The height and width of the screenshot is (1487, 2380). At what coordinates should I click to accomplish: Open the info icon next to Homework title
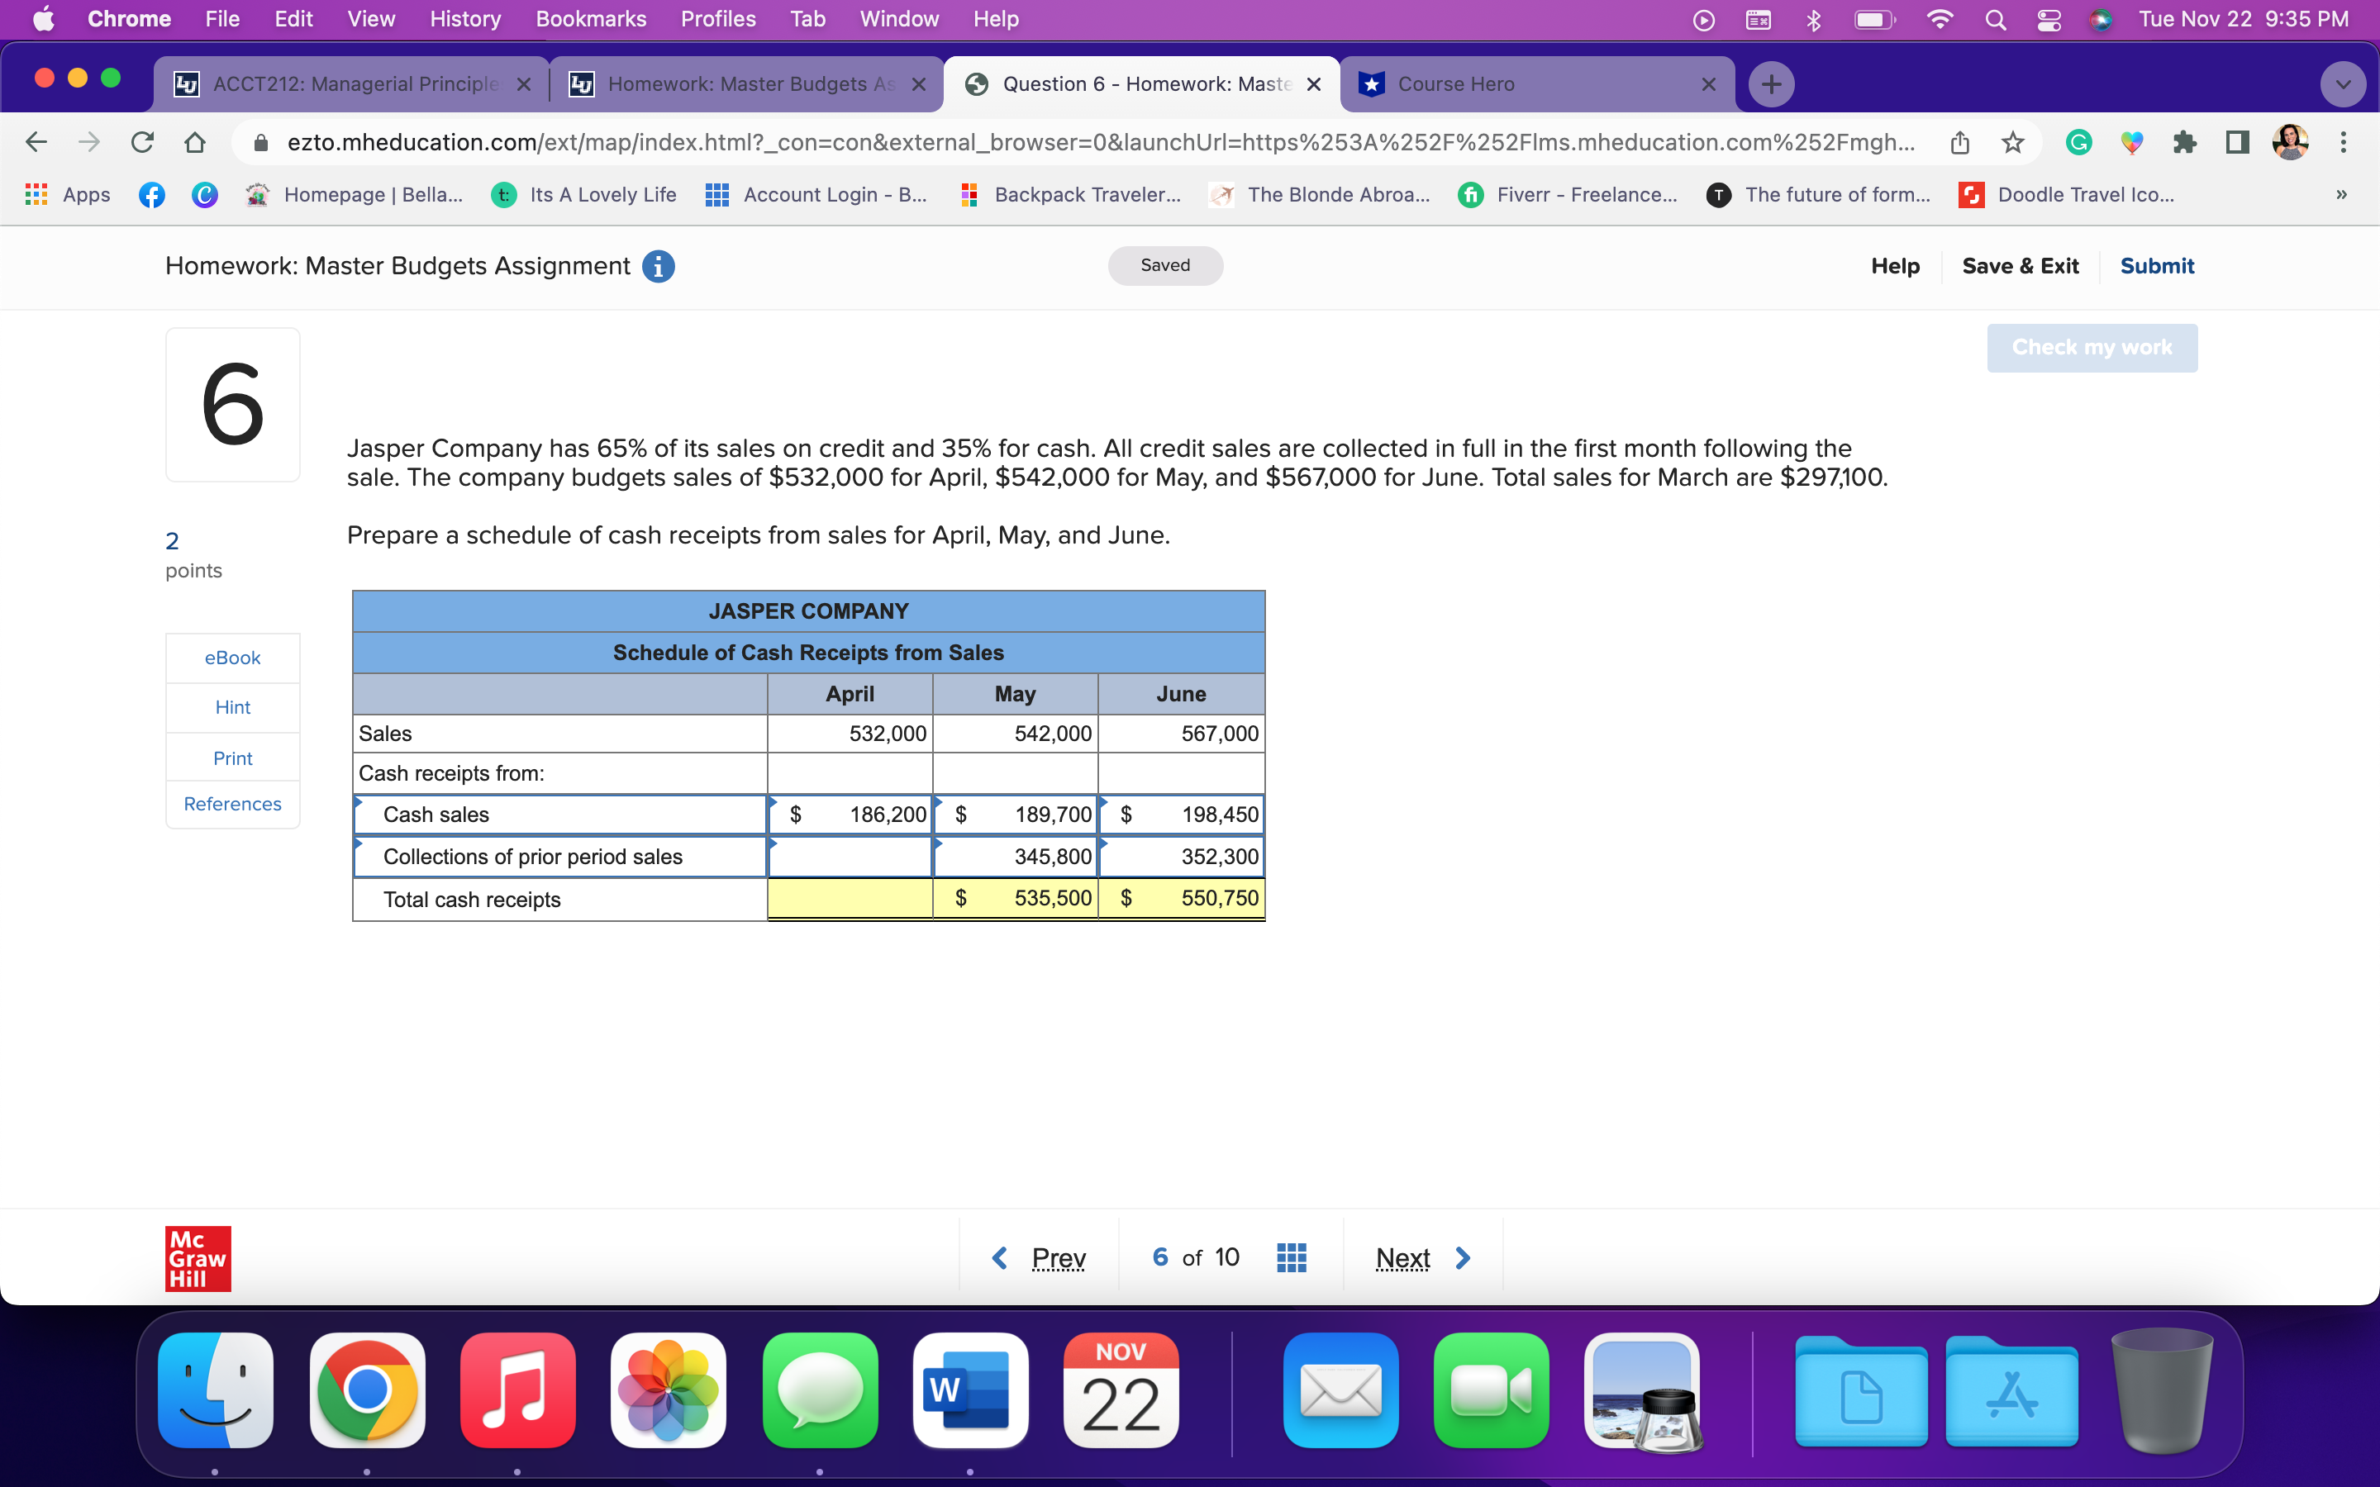658,265
